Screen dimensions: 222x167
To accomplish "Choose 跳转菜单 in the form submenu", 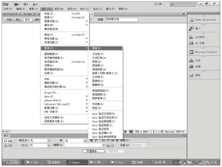I will click(x=105, y=98).
